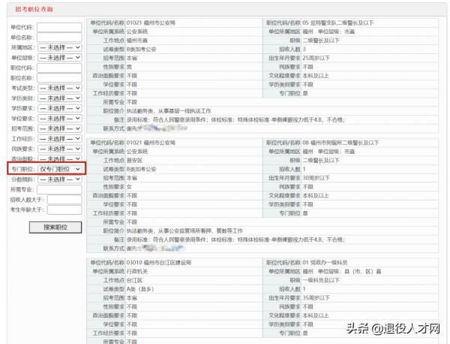Select the 学位要求 dropdown
450x344 pixels.
pyautogui.click(x=60, y=119)
